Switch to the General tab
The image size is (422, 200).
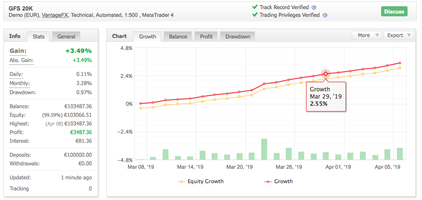click(66, 37)
